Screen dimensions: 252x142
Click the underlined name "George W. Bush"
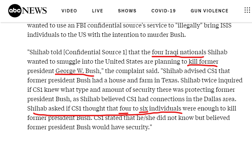(75, 71)
